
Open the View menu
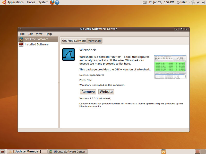click(39, 34)
